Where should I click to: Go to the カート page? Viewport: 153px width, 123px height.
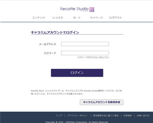tap(77, 18)
